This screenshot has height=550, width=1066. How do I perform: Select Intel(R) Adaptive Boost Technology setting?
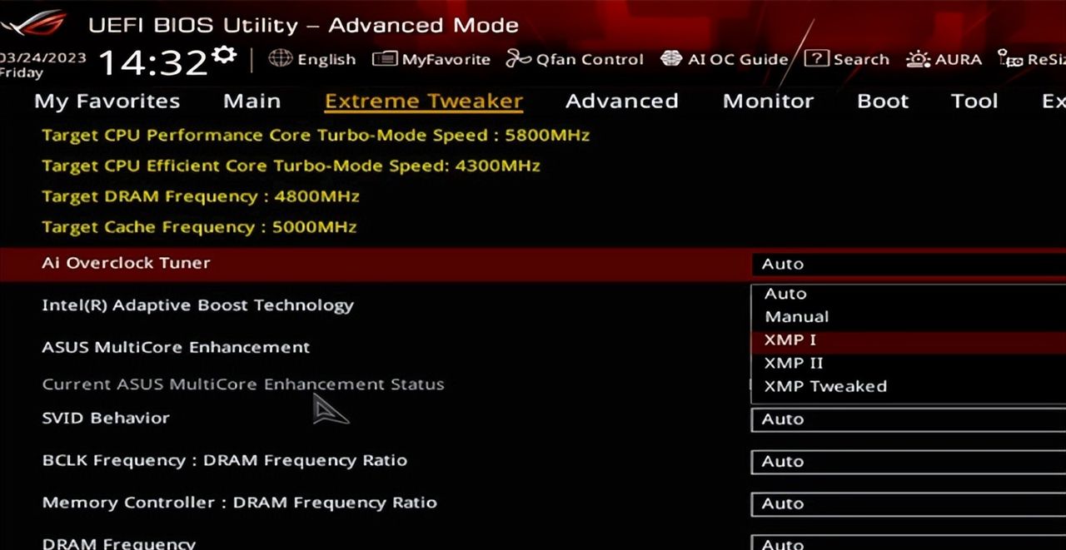[198, 305]
